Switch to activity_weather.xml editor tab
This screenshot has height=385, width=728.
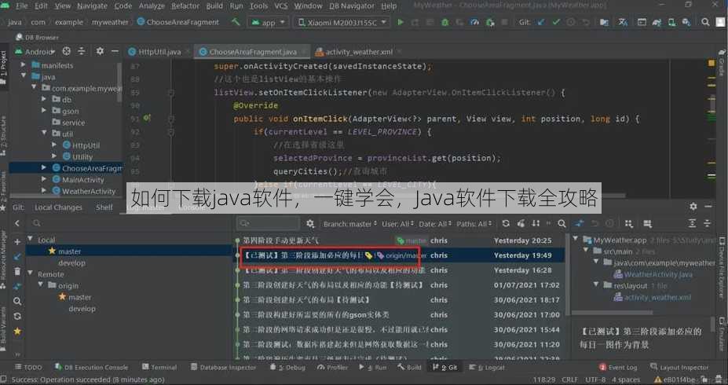(x=358, y=52)
